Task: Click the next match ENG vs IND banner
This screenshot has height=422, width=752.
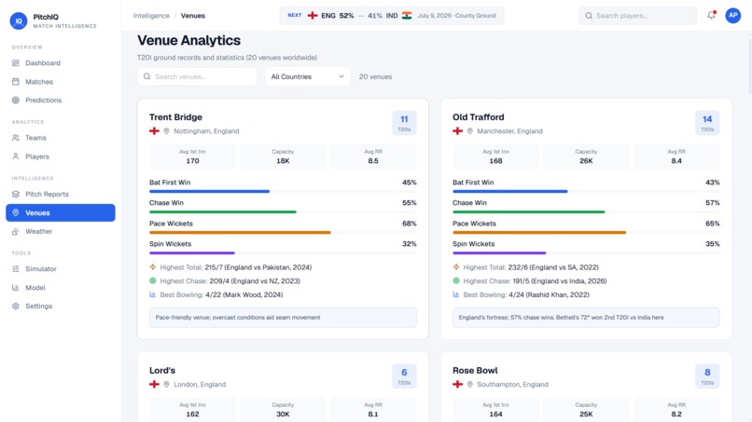Action: point(392,15)
